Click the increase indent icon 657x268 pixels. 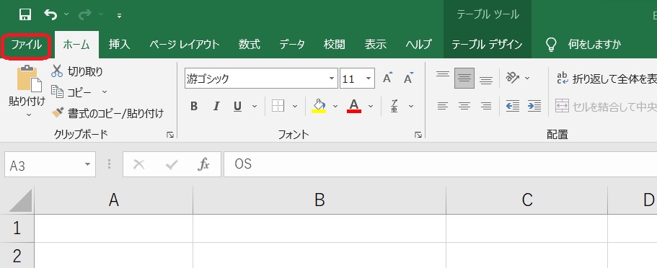click(534, 106)
